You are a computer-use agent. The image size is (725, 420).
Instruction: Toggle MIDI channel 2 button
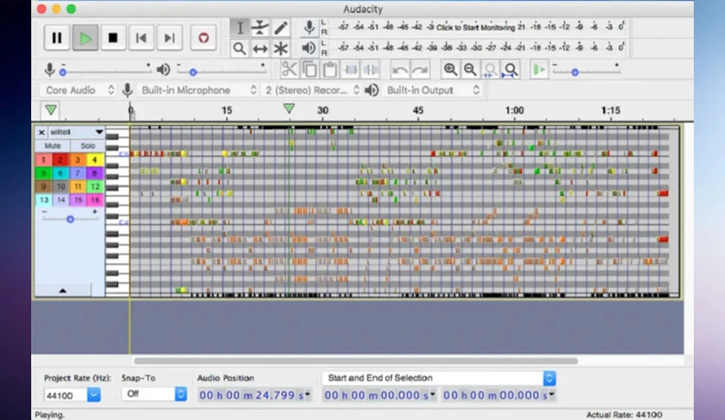coord(61,160)
